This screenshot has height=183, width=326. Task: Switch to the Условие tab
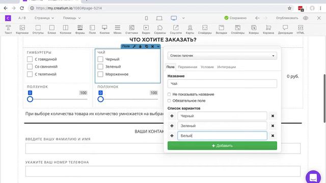207,67
